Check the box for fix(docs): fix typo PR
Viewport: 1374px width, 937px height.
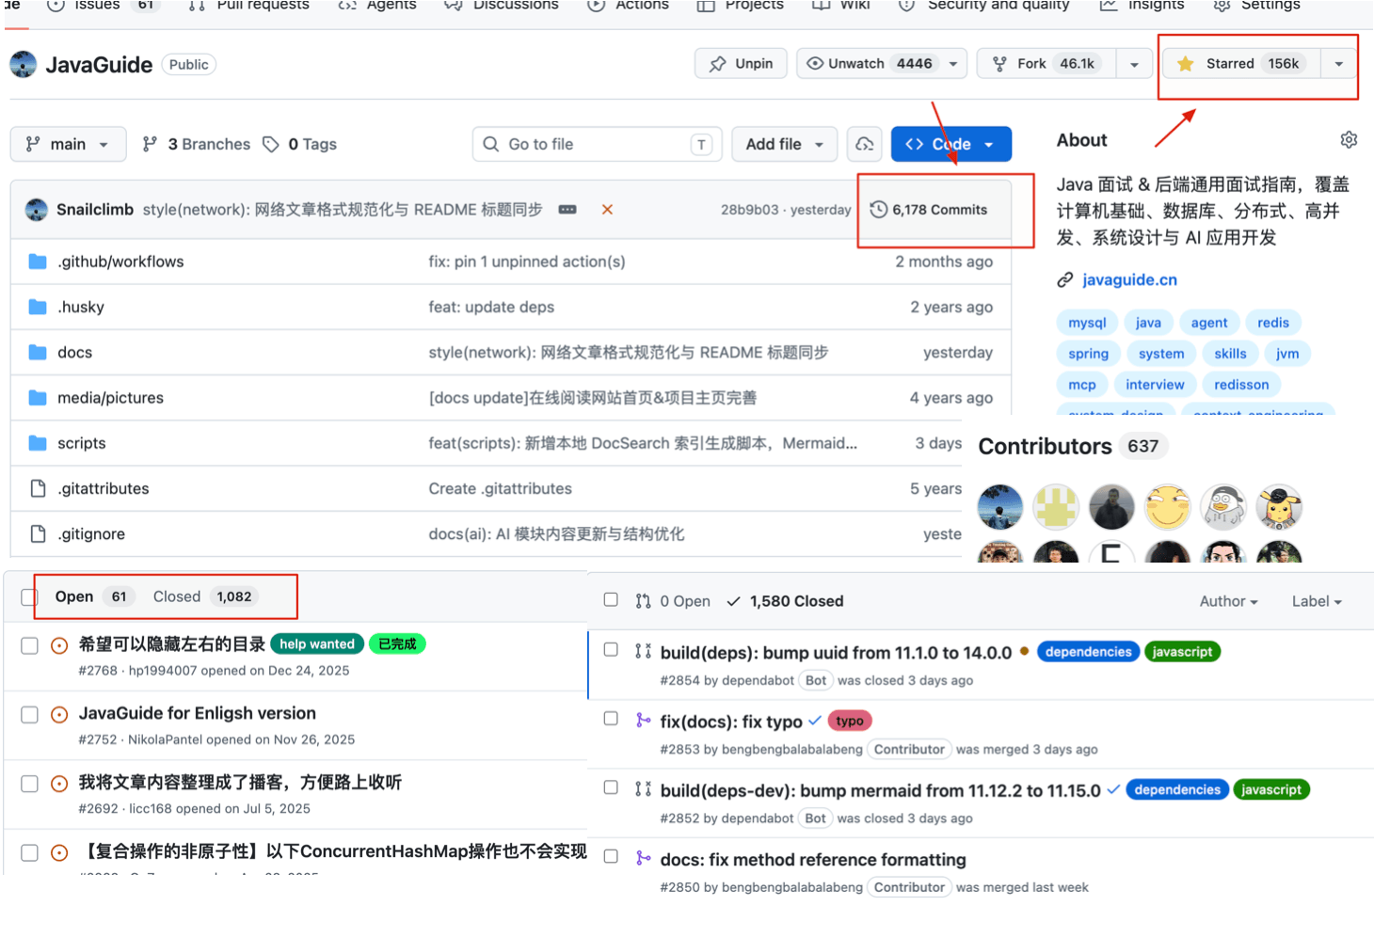(611, 718)
